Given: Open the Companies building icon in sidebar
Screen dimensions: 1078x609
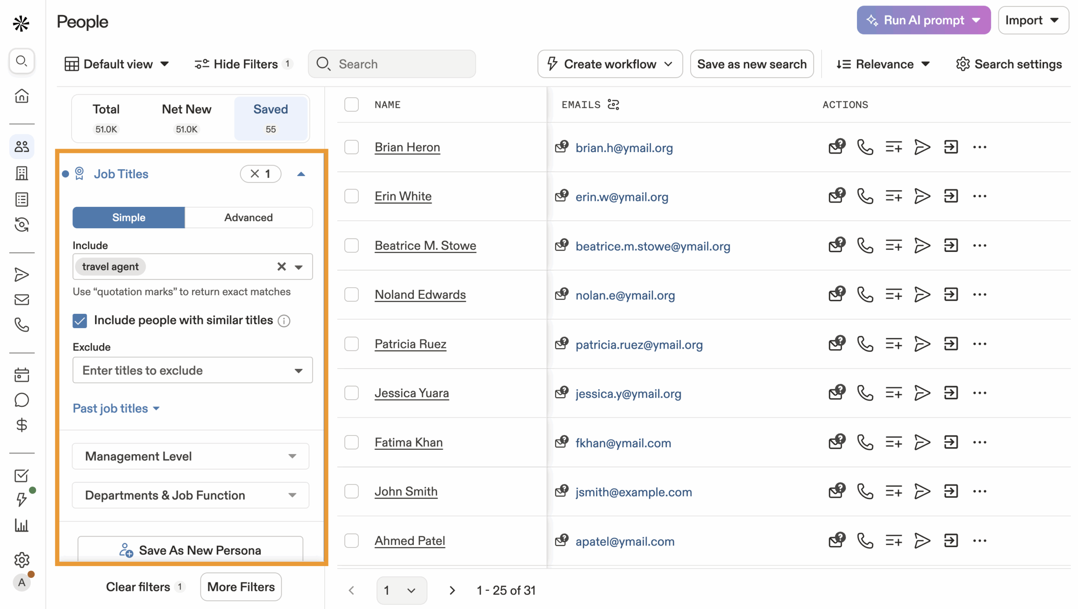Looking at the screenshot, I should pos(21,173).
